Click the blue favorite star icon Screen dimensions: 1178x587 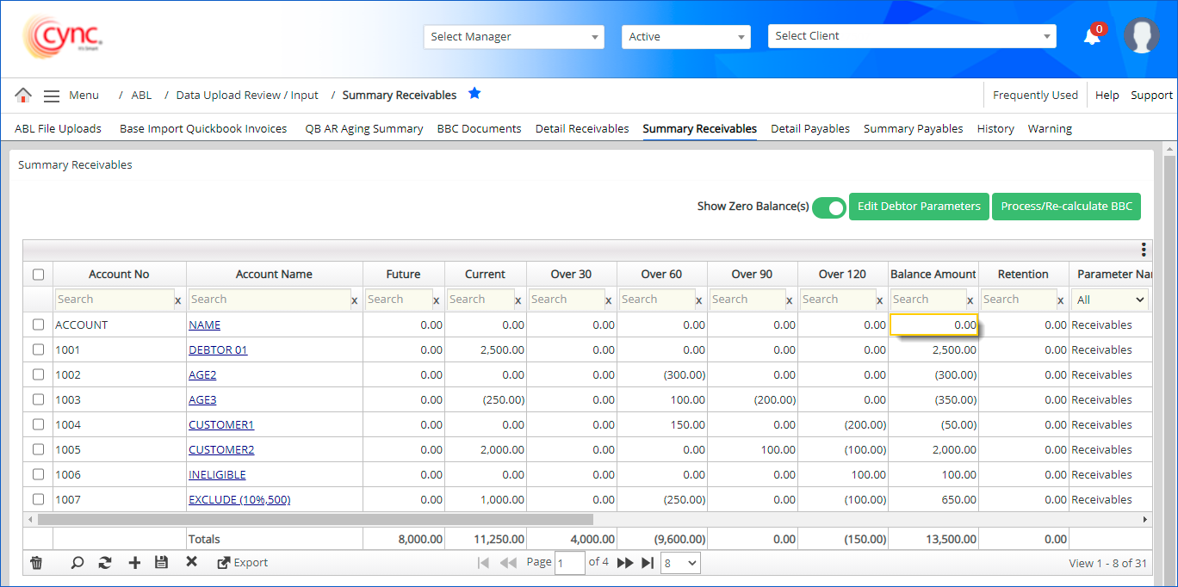(x=474, y=94)
